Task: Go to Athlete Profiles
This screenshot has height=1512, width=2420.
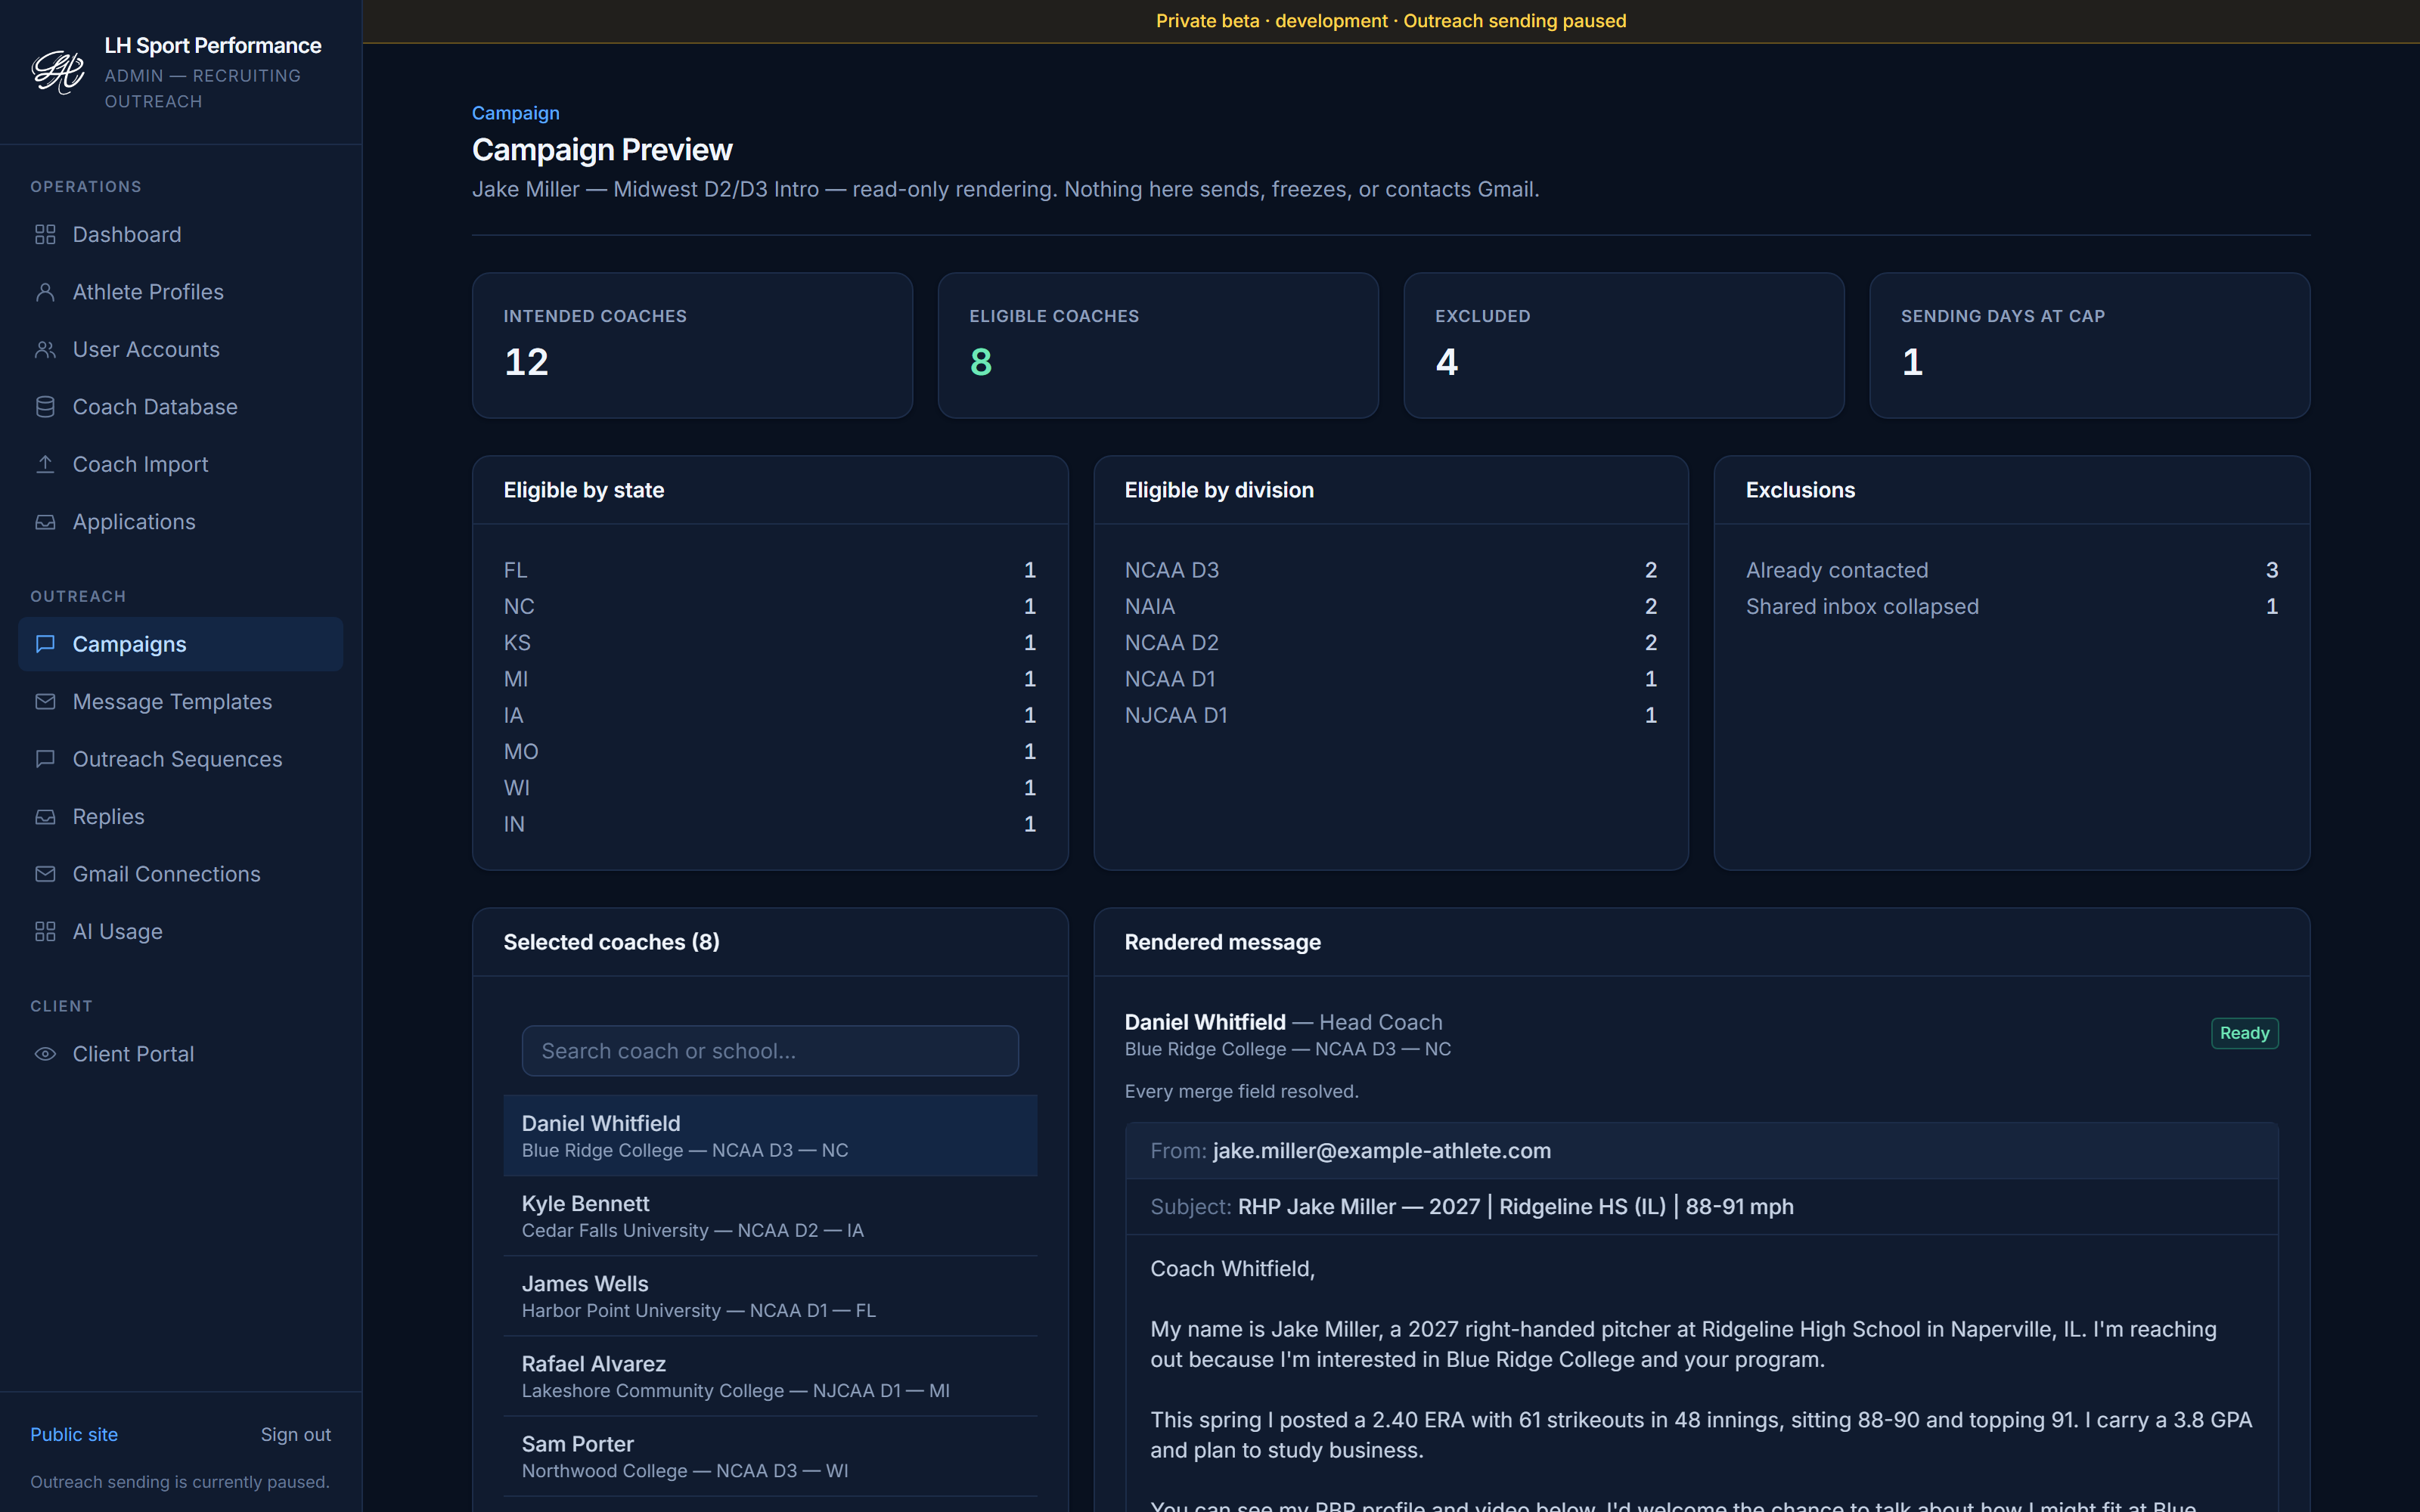Action: [x=181, y=292]
